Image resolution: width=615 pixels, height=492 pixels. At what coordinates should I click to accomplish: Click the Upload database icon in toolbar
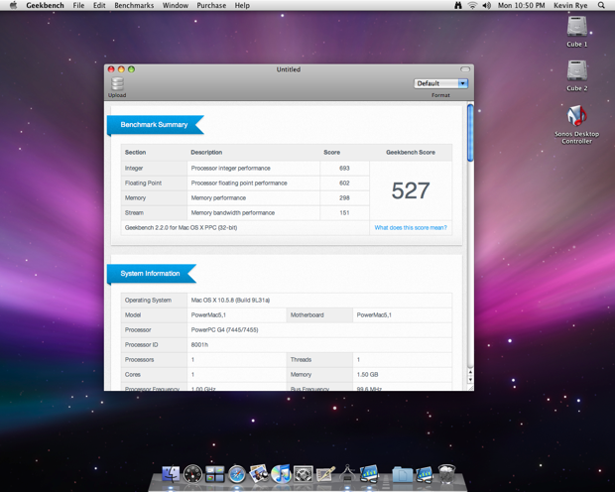tap(117, 84)
